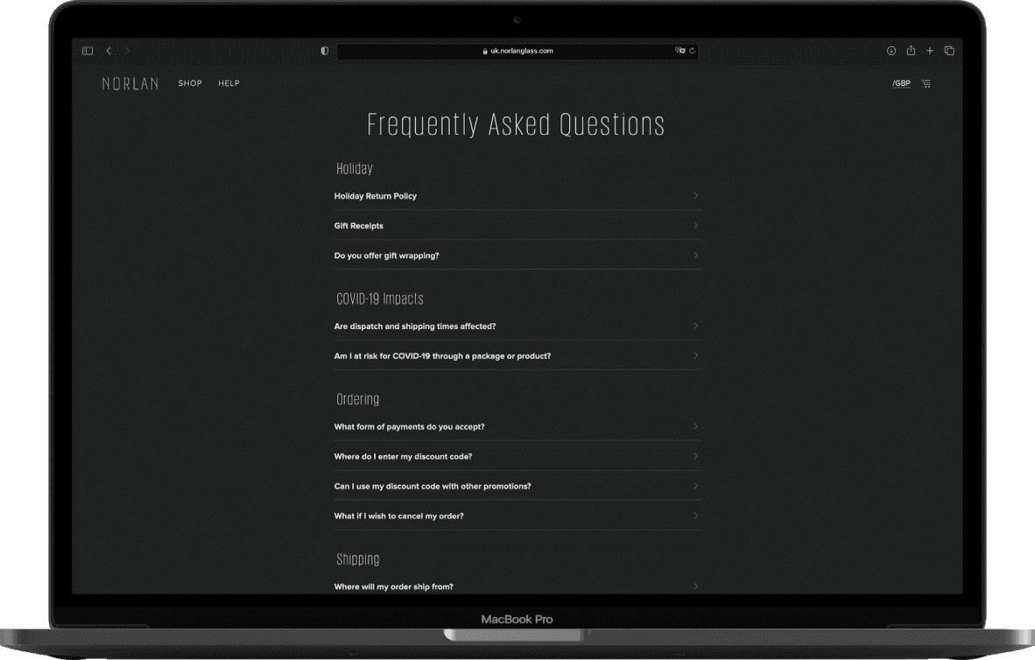Open the shopping cart
Image resolution: width=1035 pixels, height=660 pixels.
(926, 83)
